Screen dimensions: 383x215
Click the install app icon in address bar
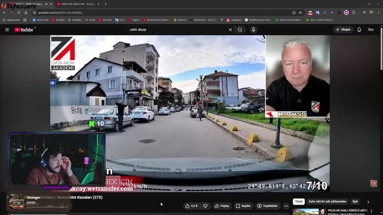pyautogui.click(x=294, y=13)
